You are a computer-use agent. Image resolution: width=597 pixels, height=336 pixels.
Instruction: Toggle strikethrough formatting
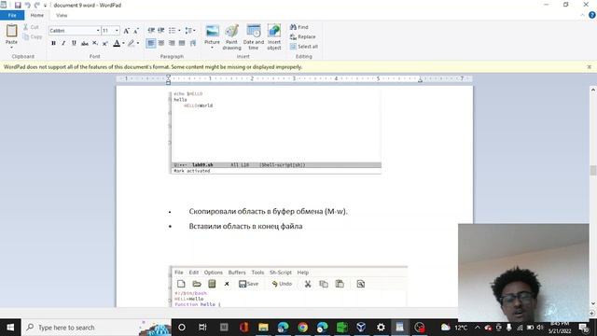click(85, 43)
